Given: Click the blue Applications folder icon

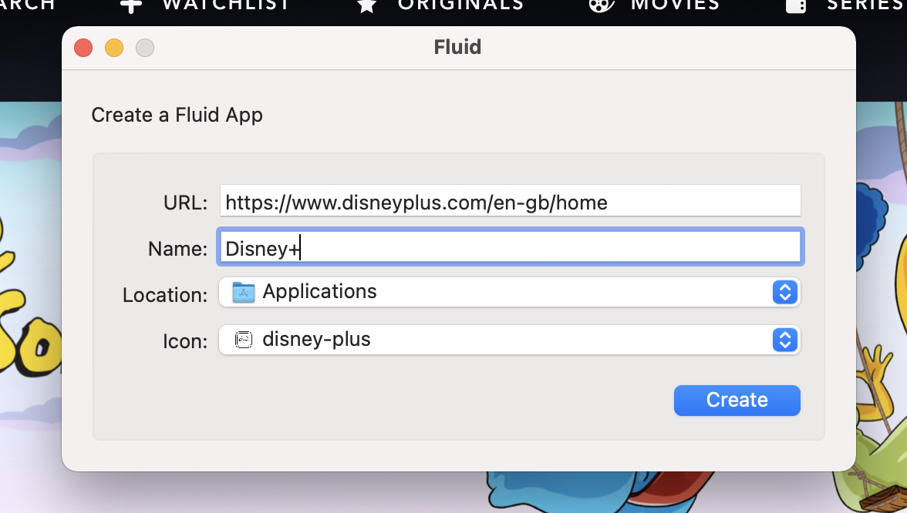Looking at the screenshot, I should (x=244, y=292).
